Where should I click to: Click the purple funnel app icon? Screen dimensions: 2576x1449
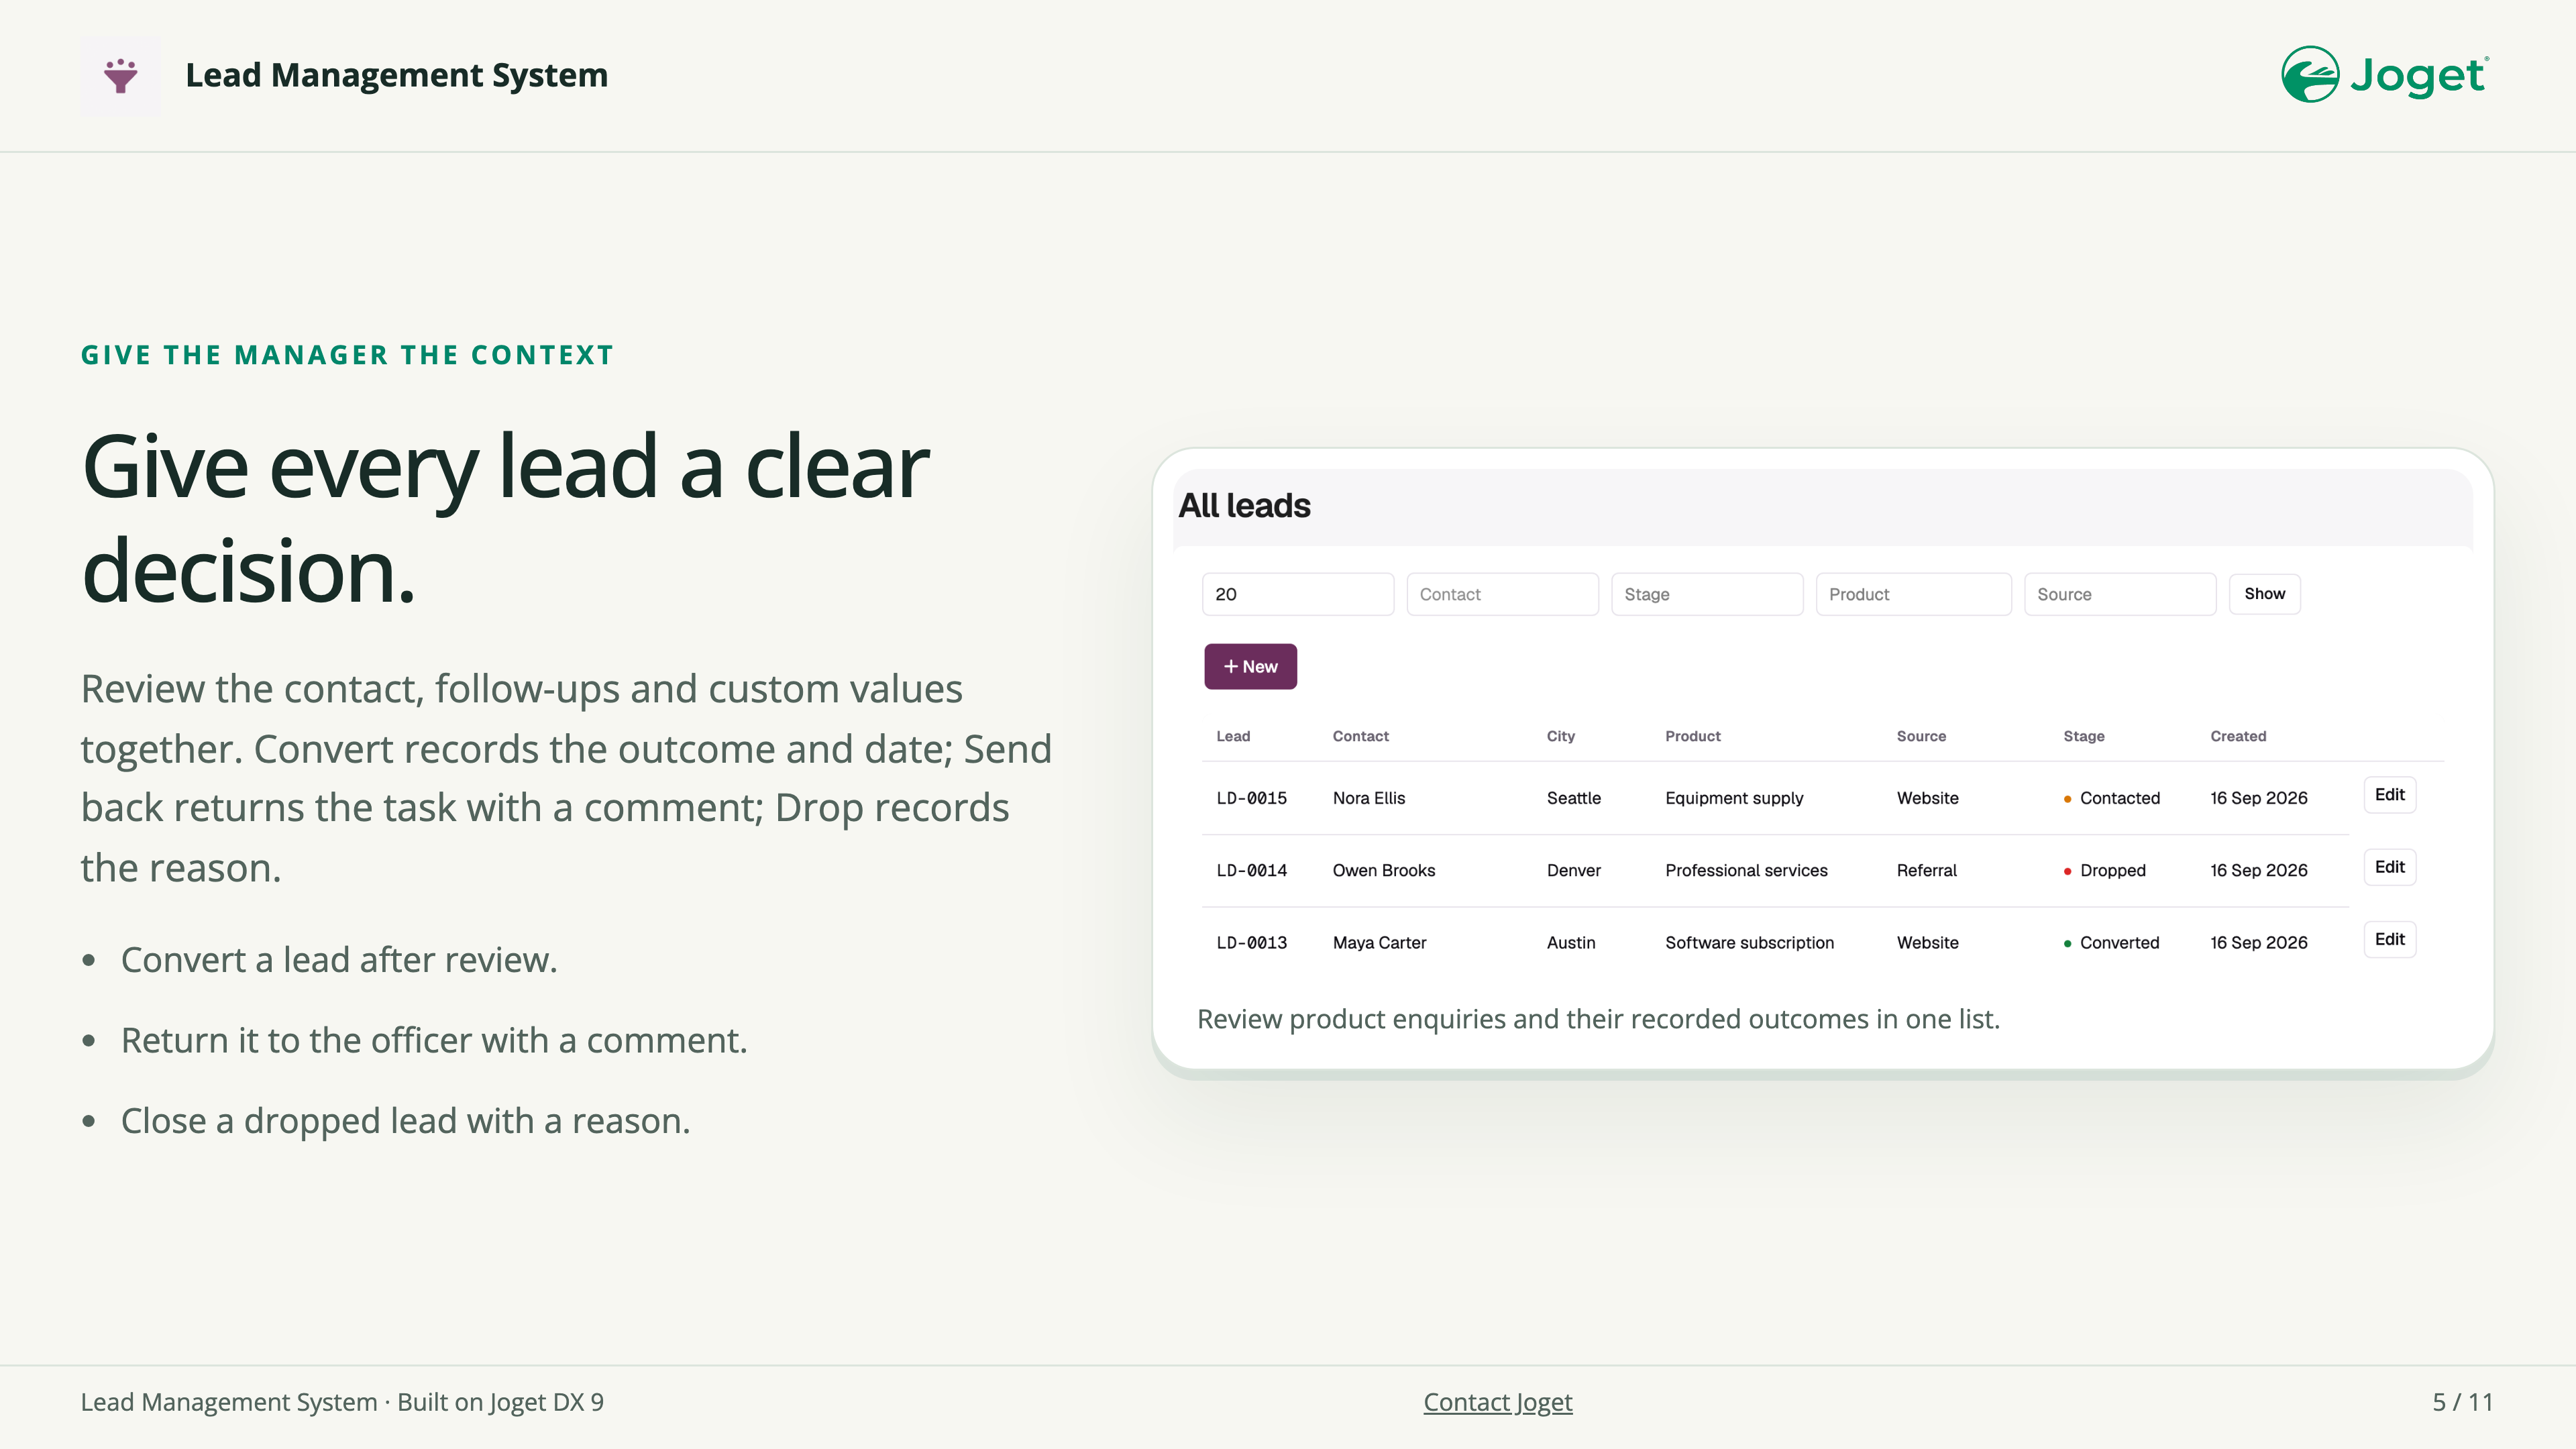121,76
